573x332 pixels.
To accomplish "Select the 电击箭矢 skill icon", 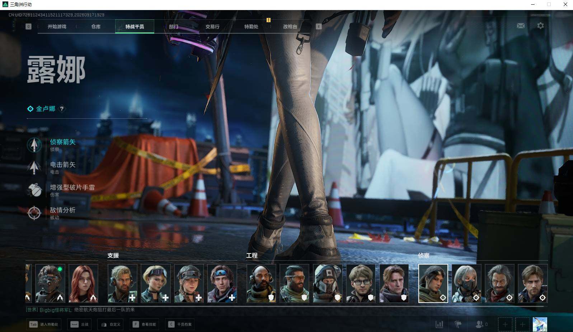I will coord(34,167).
